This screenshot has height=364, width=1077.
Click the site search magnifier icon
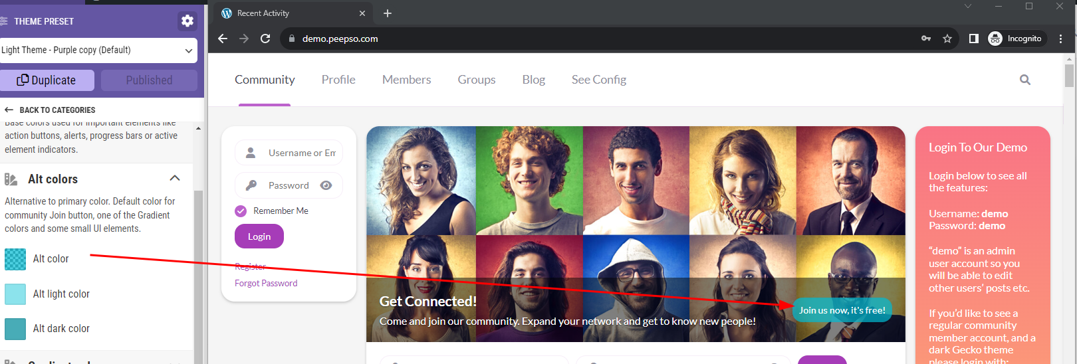click(1025, 80)
